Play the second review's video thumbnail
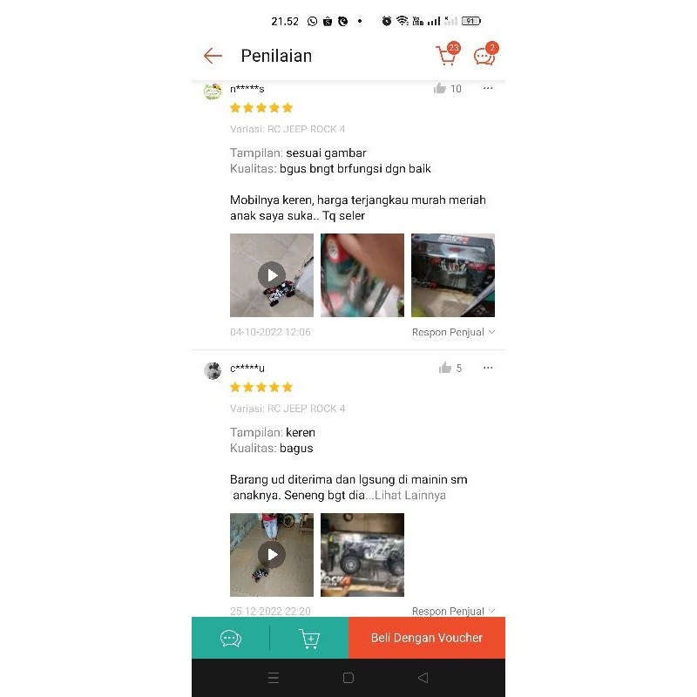The height and width of the screenshot is (697, 697). click(x=272, y=555)
